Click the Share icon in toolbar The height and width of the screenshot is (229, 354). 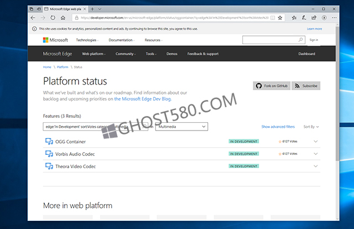(x=314, y=18)
